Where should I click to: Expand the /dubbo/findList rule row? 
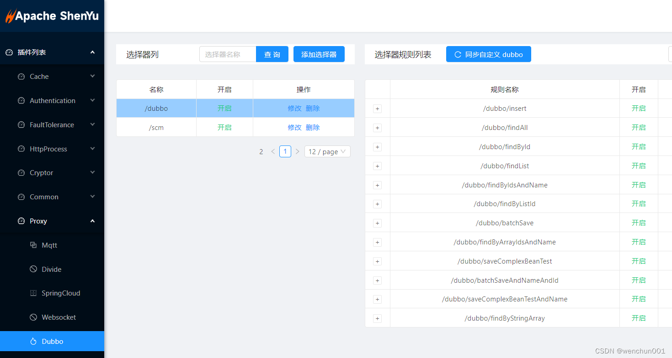[377, 166]
